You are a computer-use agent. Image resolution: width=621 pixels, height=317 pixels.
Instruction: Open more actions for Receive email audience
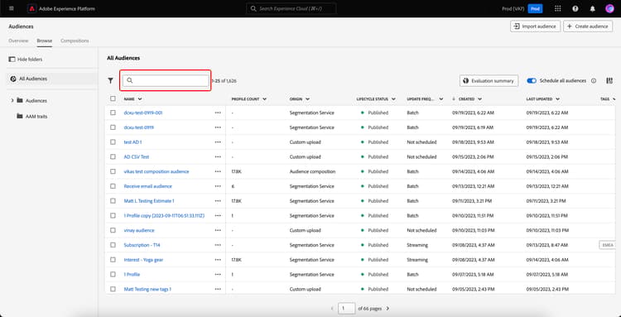[x=218, y=186]
